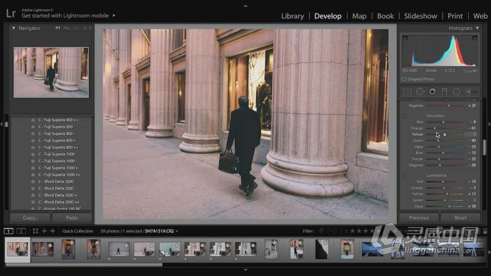Apply preset C - Ilford Delta 3200 +
The width and height of the screenshot is (491, 276).
point(57,195)
